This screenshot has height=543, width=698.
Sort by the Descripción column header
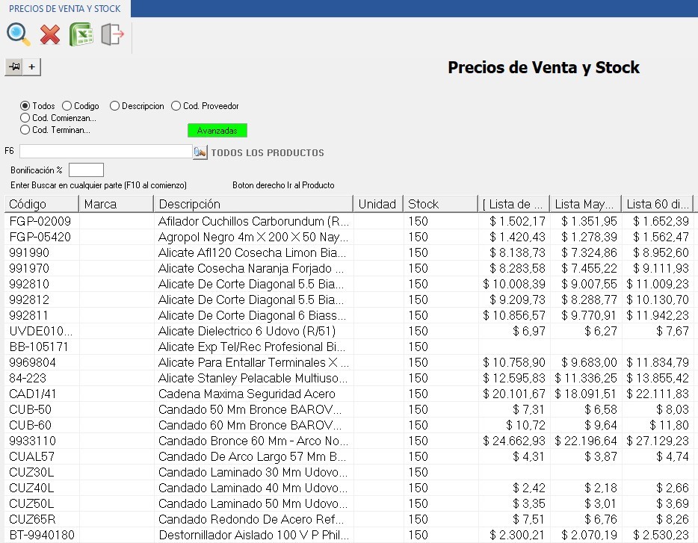pyautogui.click(x=253, y=204)
